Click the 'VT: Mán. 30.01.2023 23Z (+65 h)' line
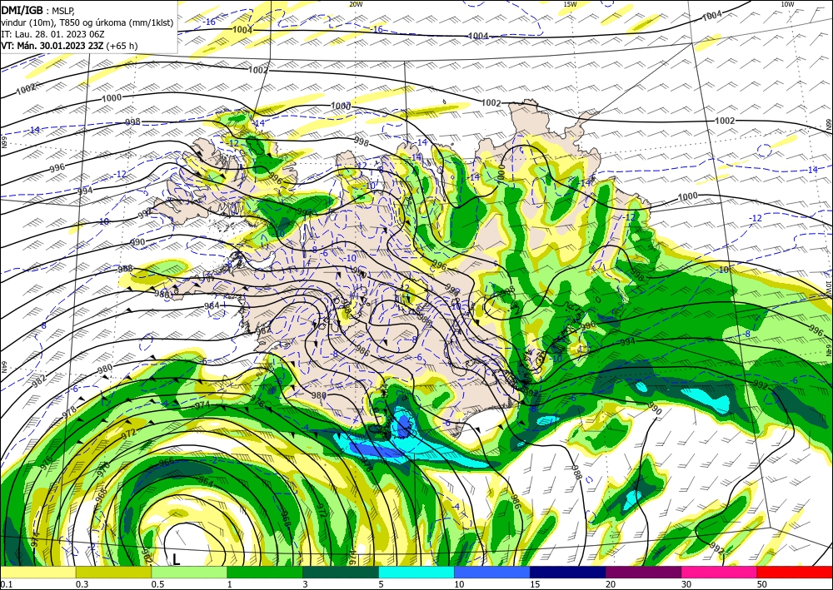 (69, 46)
